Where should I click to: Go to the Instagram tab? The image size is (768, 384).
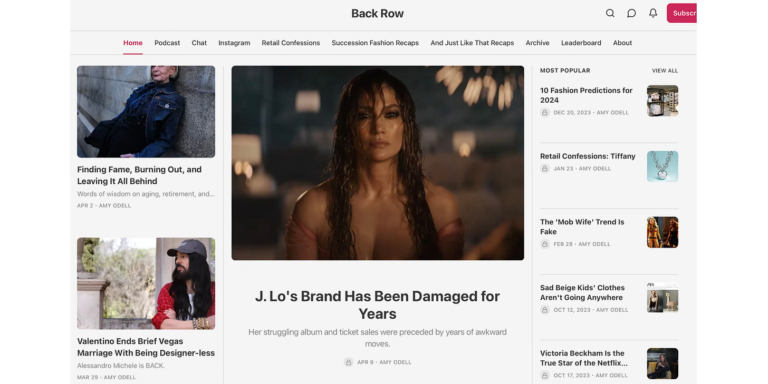pyautogui.click(x=234, y=43)
